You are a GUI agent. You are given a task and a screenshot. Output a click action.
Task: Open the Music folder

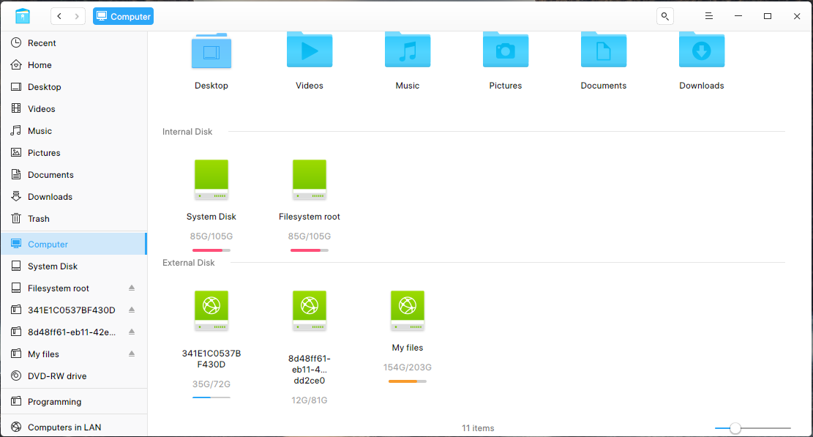[x=408, y=50]
